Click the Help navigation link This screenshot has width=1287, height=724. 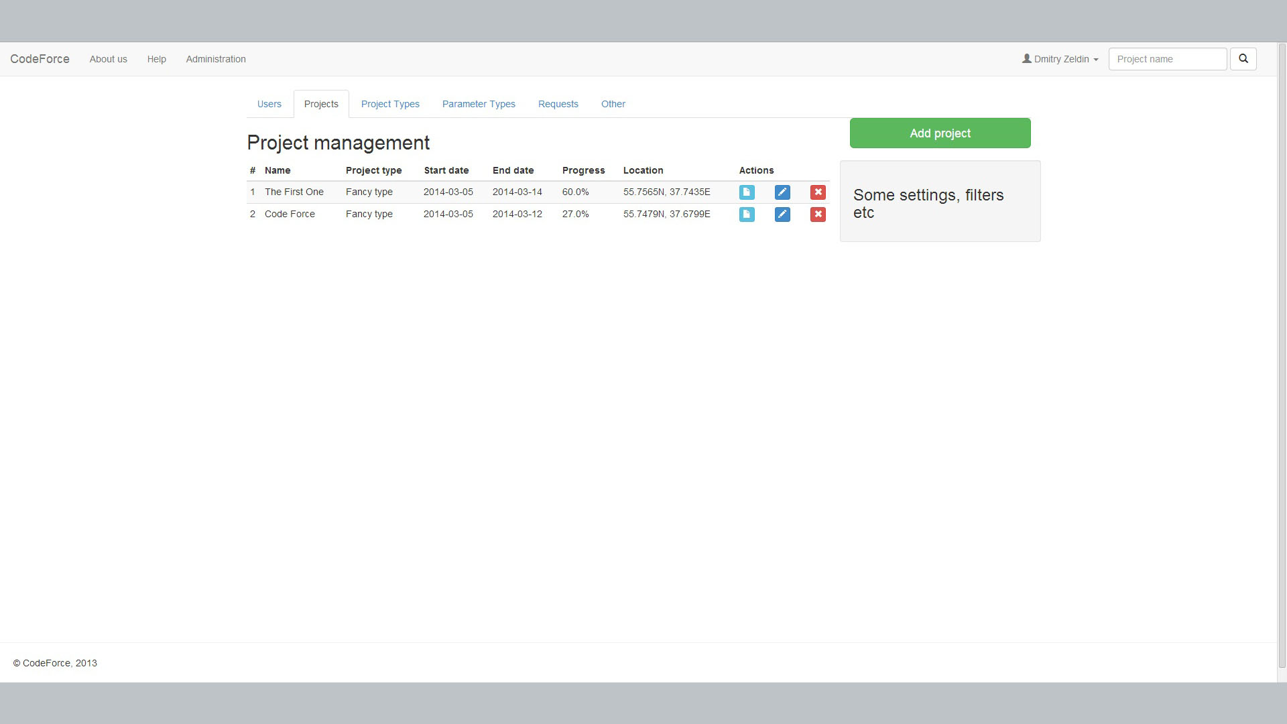pyautogui.click(x=157, y=59)
